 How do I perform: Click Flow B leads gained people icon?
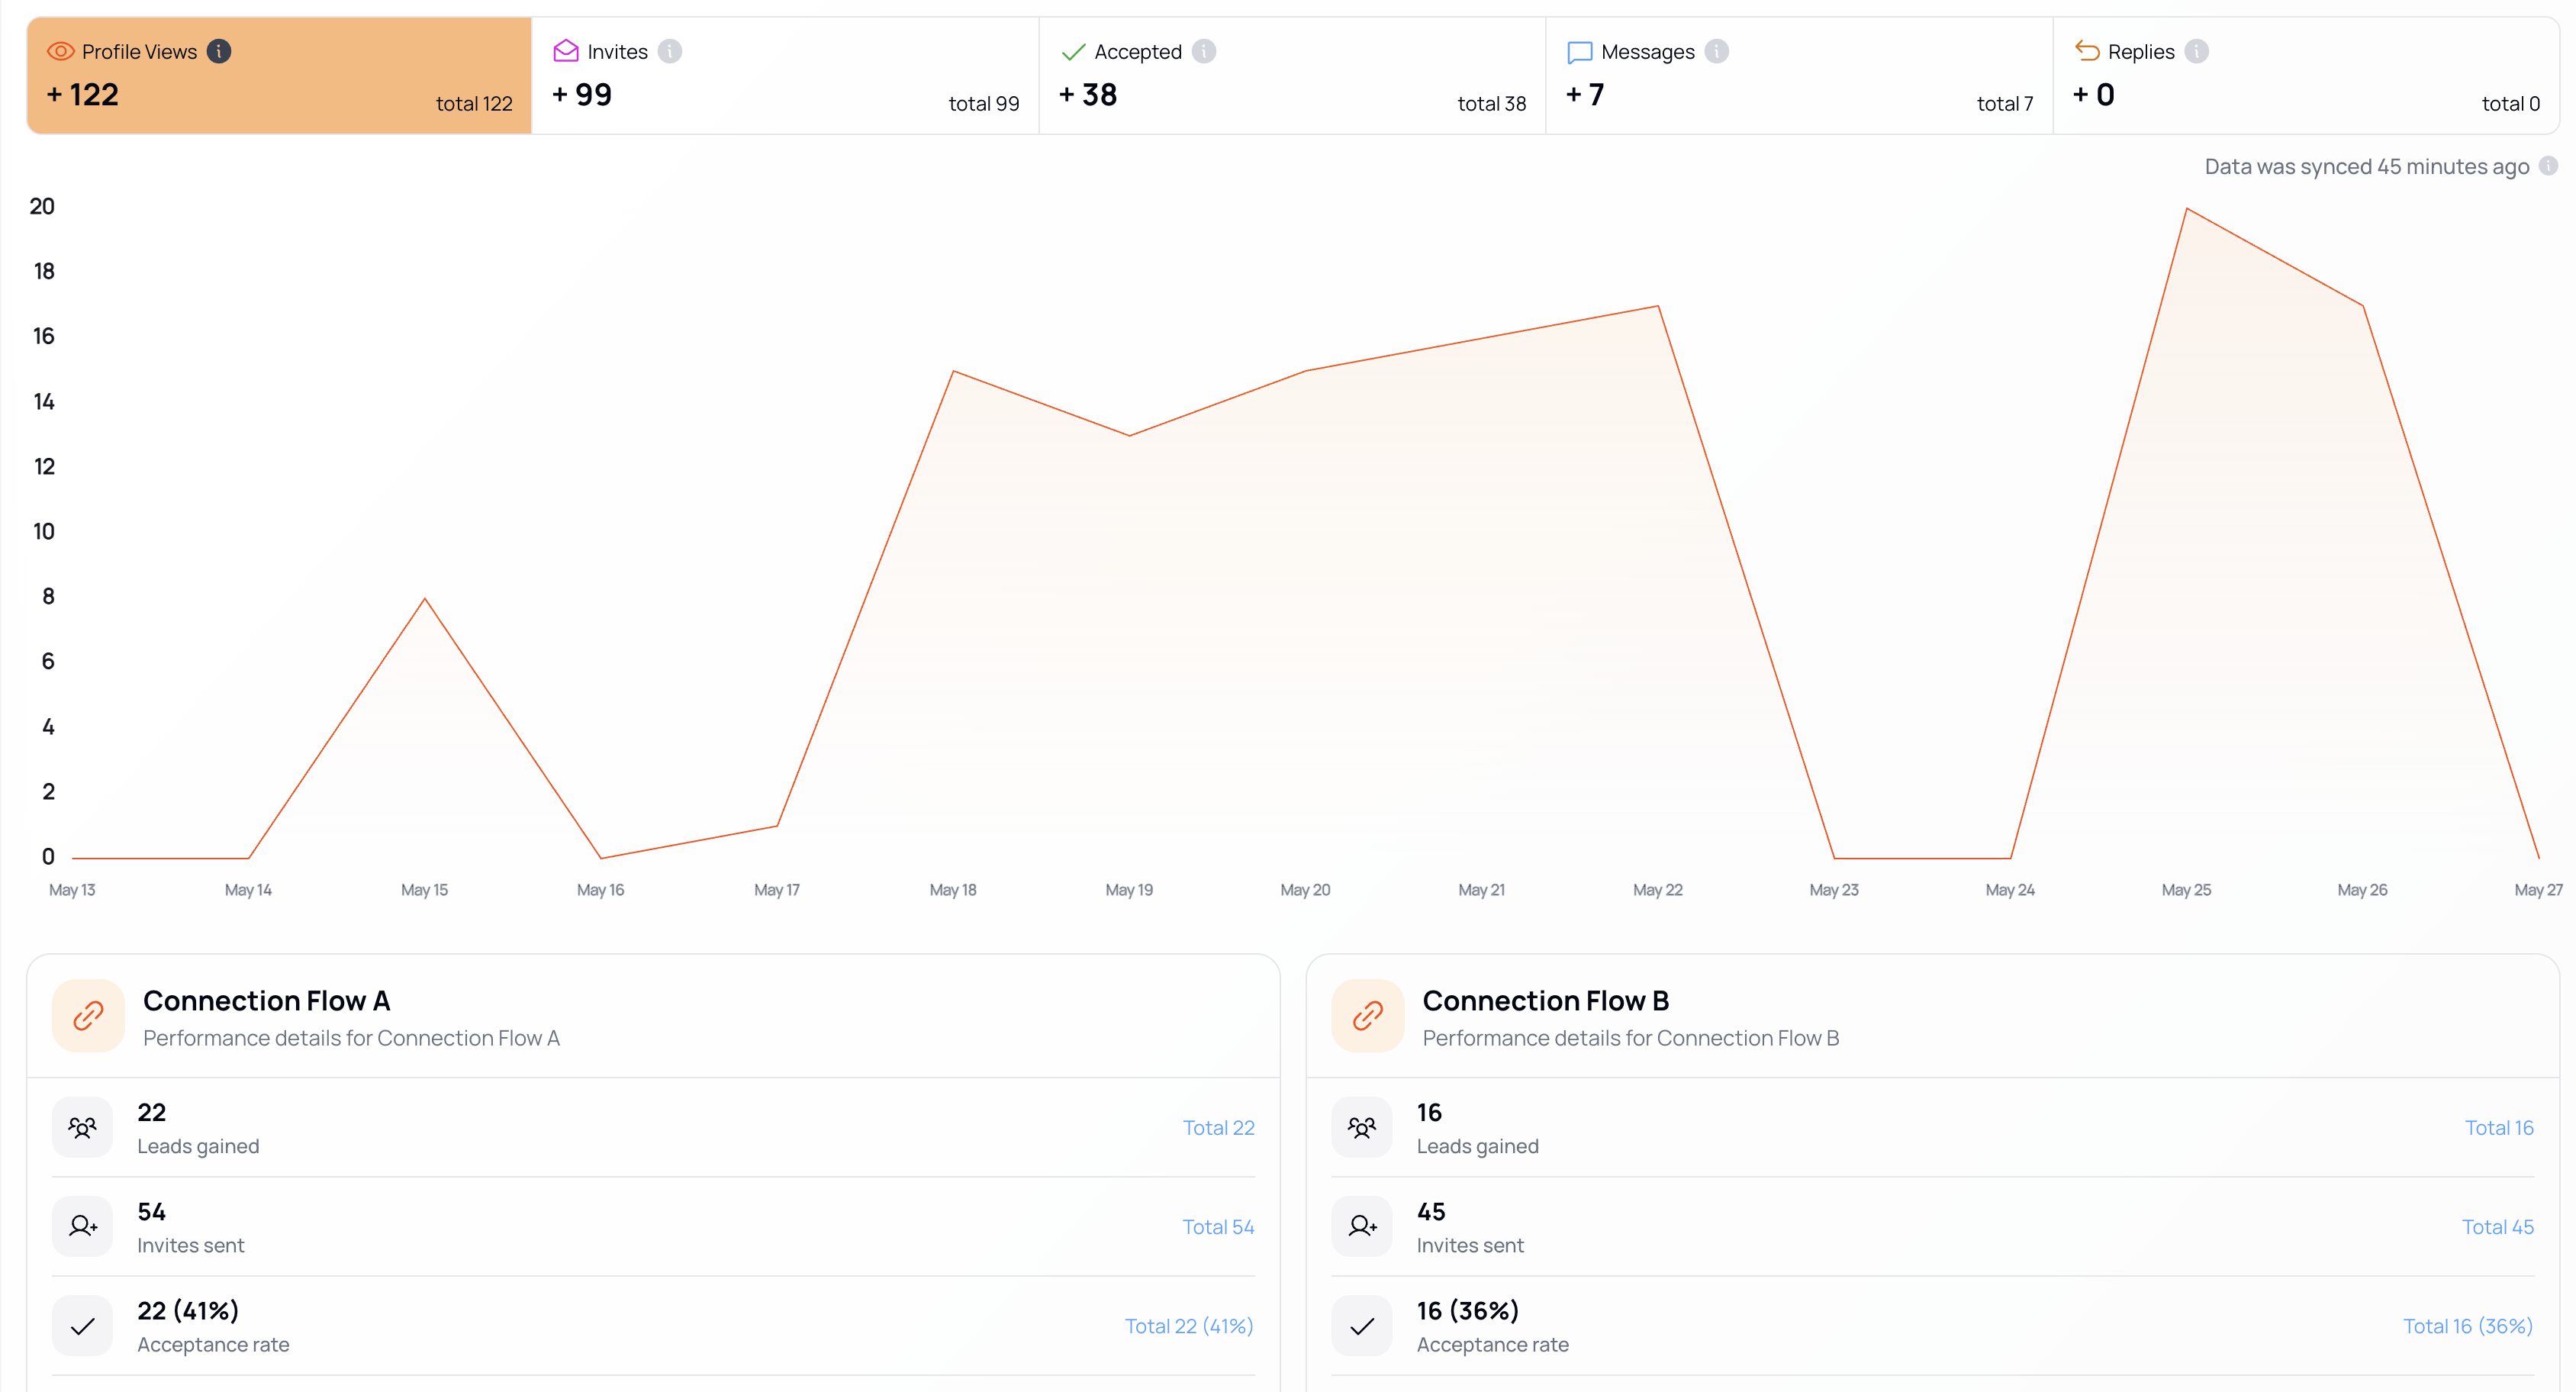[x=1362, y=1128]
